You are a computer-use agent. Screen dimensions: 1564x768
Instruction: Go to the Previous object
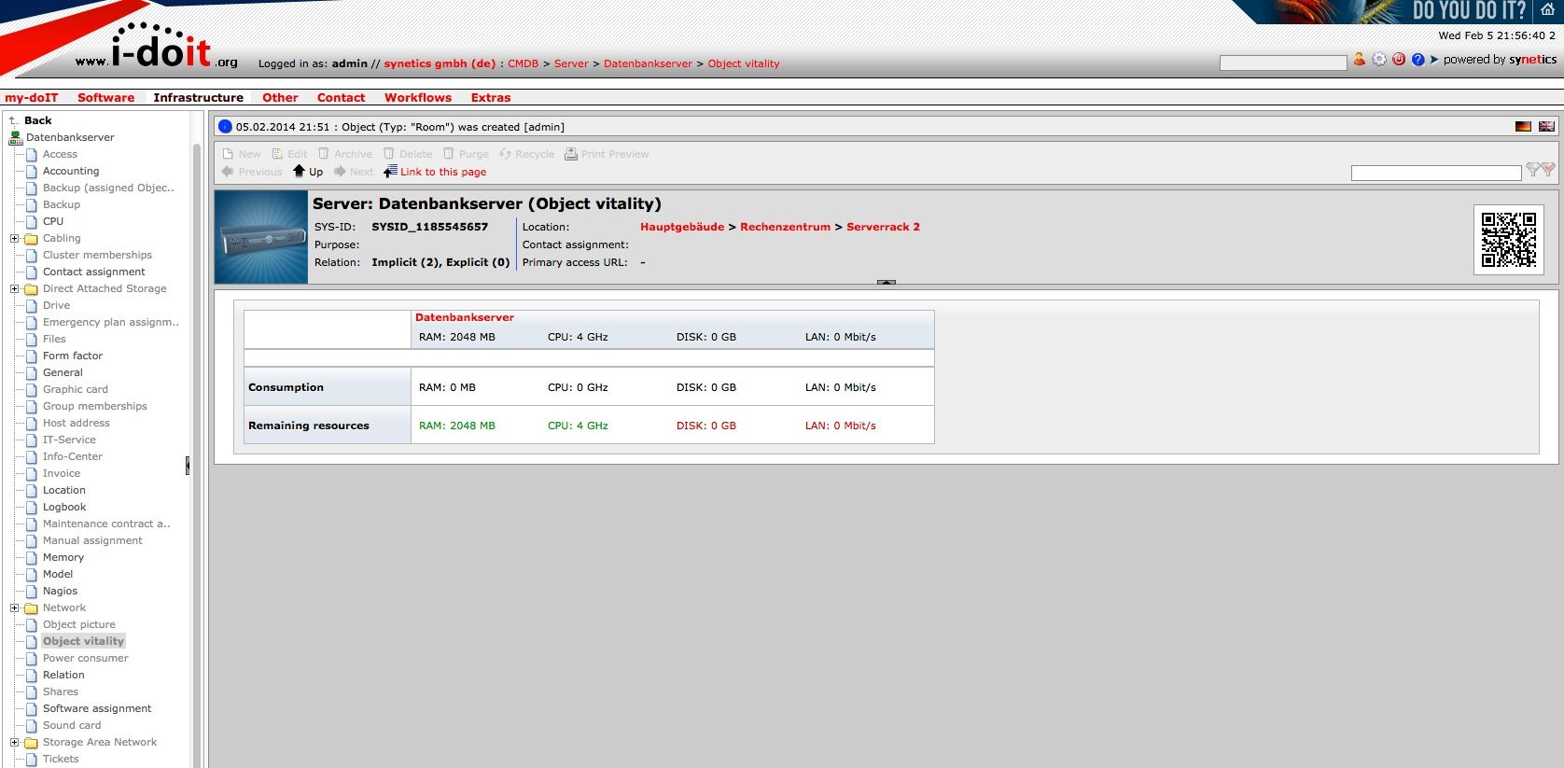pos(252,172)
